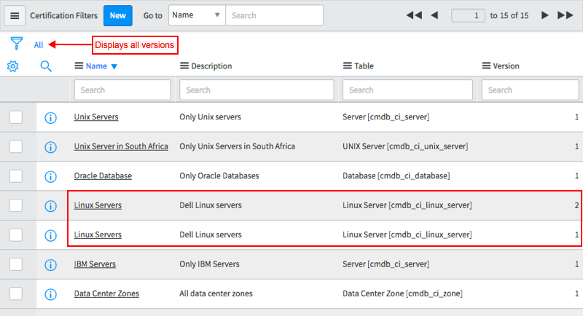Screen dimensions: 583x316
Task: Focus the Name column search box
Action: 122,90
